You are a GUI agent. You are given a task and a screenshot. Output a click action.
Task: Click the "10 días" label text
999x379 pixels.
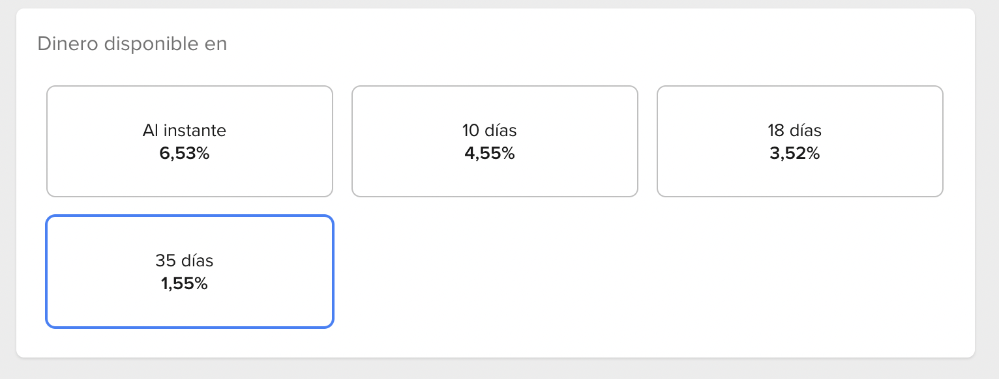point(490,130)
